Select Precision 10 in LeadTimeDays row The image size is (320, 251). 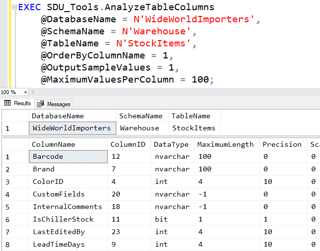pos(283,244)
